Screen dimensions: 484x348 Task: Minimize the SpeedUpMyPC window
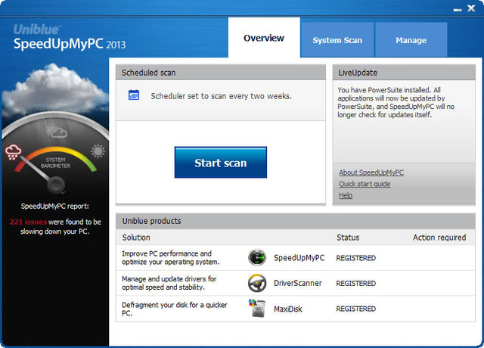tap(458, 10)
